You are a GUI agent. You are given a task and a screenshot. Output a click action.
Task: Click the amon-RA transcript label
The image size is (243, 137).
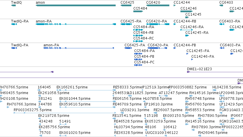click(44, 21)
